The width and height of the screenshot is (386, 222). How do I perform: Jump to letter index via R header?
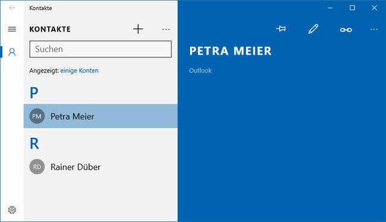[x=34, y=144]
